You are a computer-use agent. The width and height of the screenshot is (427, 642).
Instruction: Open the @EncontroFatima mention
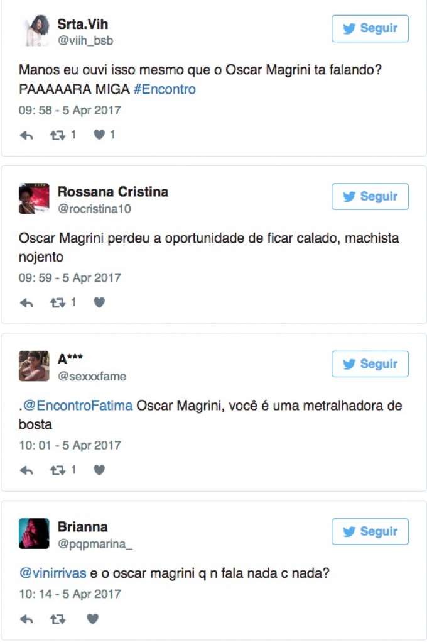(78, 406)
